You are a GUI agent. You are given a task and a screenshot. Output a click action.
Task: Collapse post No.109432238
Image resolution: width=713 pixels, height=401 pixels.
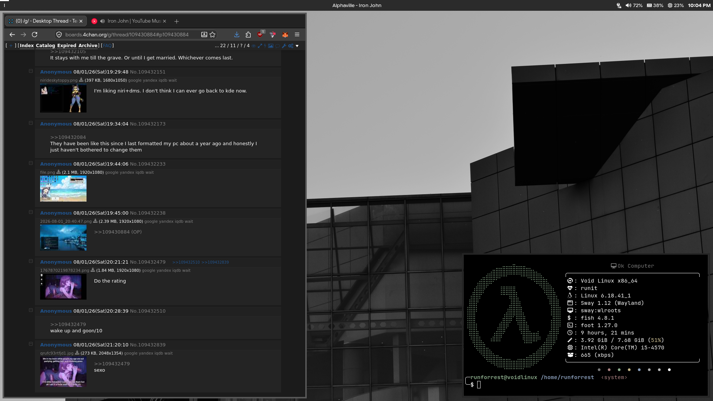31,212
